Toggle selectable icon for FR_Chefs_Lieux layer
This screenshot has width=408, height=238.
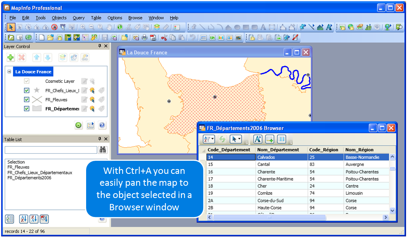coord(92,90)
